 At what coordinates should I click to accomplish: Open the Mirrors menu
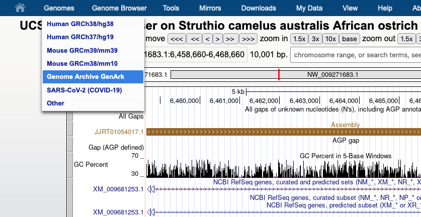point(210,8)
